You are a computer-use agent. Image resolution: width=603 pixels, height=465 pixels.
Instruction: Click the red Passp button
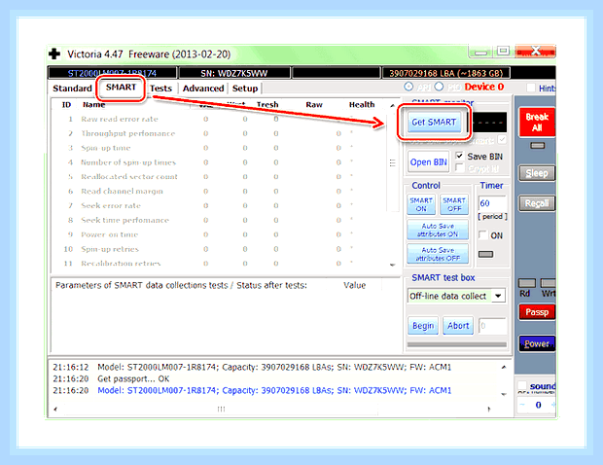[x=537, y=312]
